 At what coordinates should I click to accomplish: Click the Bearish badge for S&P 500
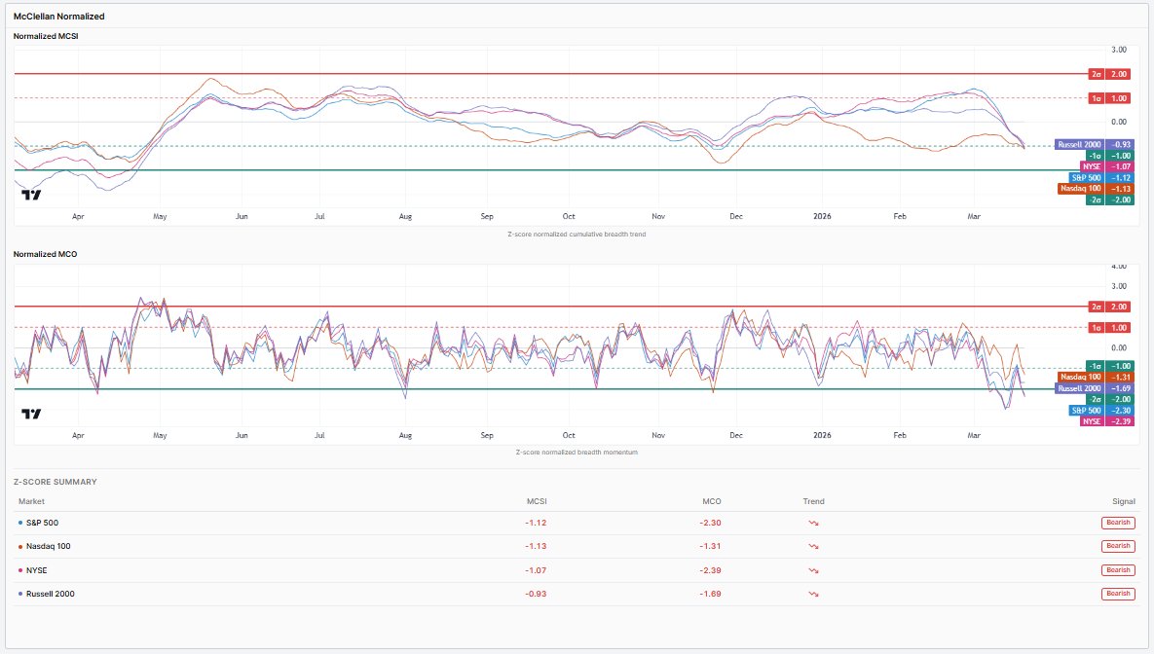(x=1117, y=522)
